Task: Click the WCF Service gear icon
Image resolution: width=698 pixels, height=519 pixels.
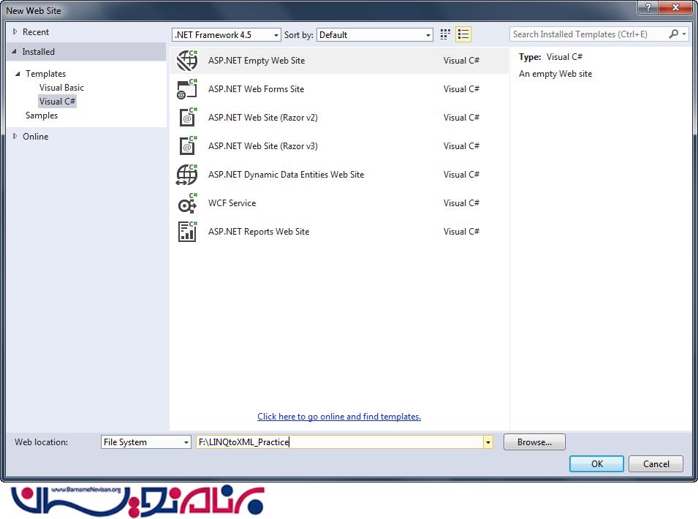Action: 187,203
